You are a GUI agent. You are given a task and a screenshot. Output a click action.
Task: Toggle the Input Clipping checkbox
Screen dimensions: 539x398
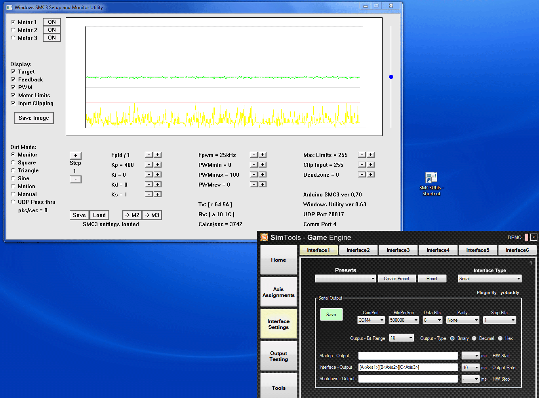(13, 103)
